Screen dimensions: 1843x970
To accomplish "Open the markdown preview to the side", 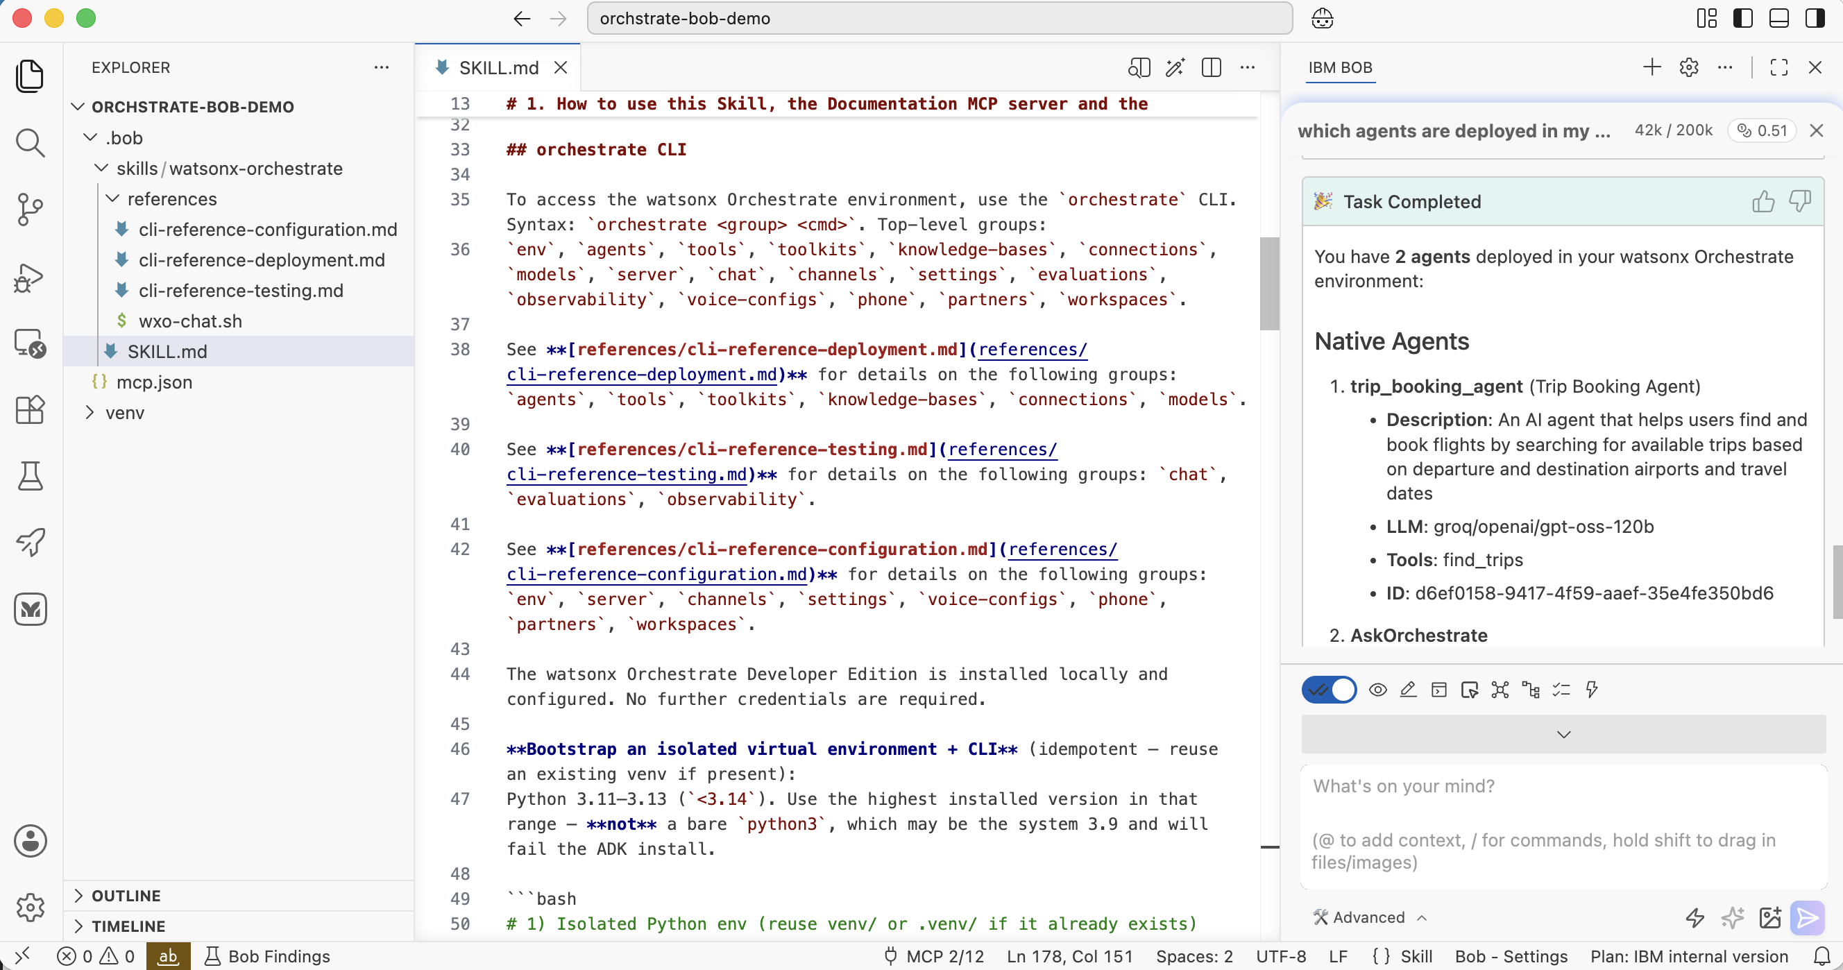I will click(1139, 67).
